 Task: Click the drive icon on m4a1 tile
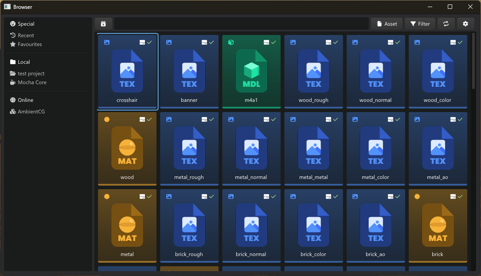coord(266,42)
